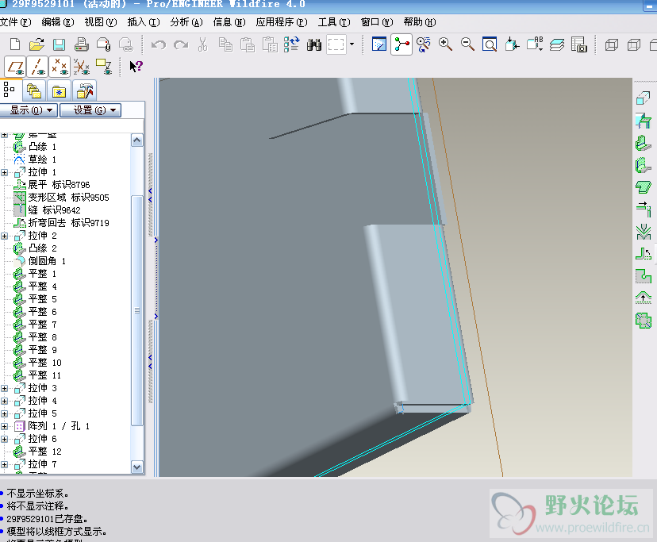This screenshot has width=657, height=542.
Task: Click model tree scrollbar up arrow
Action: (137, 140)
